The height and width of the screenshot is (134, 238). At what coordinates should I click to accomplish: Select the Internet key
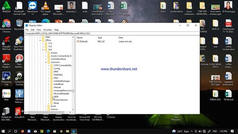[x=57, y=87]
